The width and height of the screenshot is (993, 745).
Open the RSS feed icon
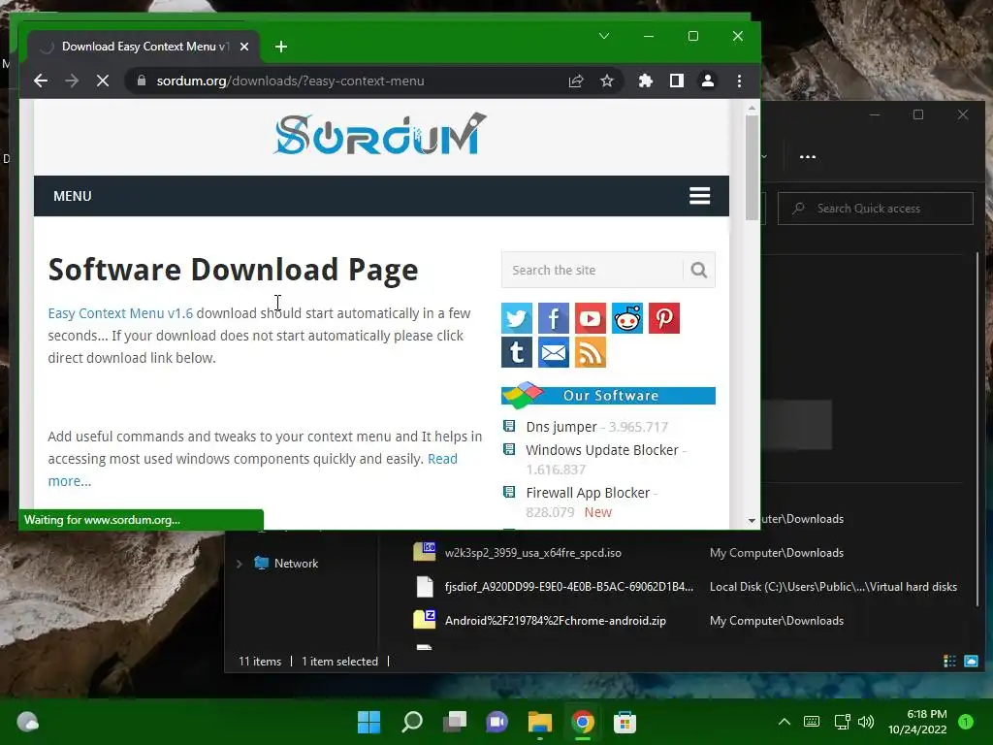(x=591, y=352)
